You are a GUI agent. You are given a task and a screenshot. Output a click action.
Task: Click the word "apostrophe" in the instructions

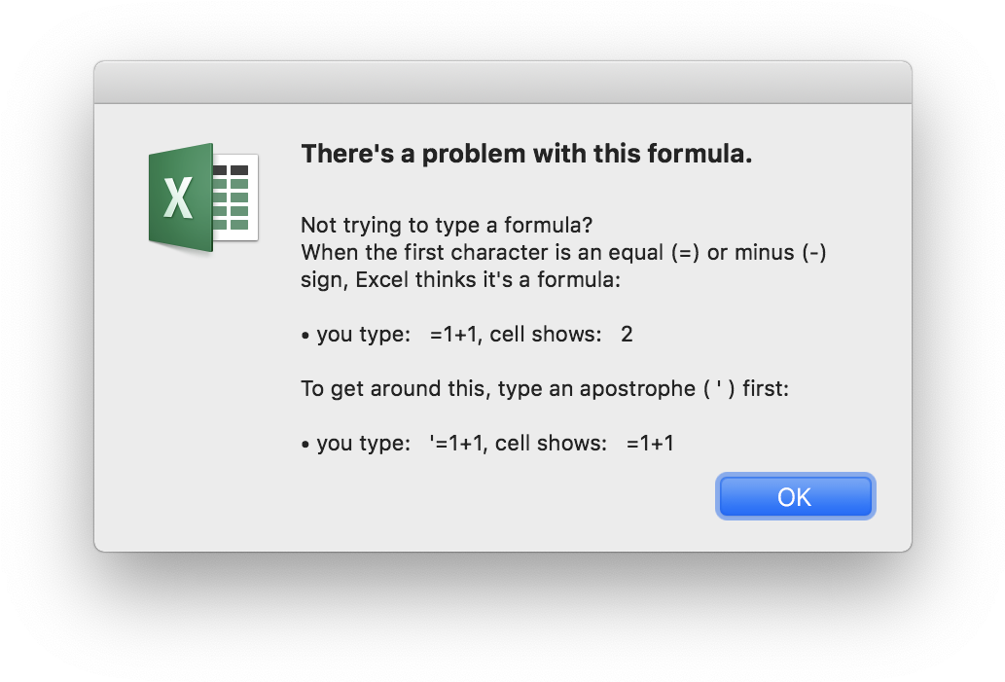coord(638,389)
